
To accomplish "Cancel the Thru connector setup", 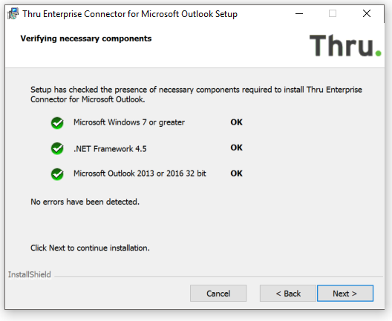I will pos(218,294).
